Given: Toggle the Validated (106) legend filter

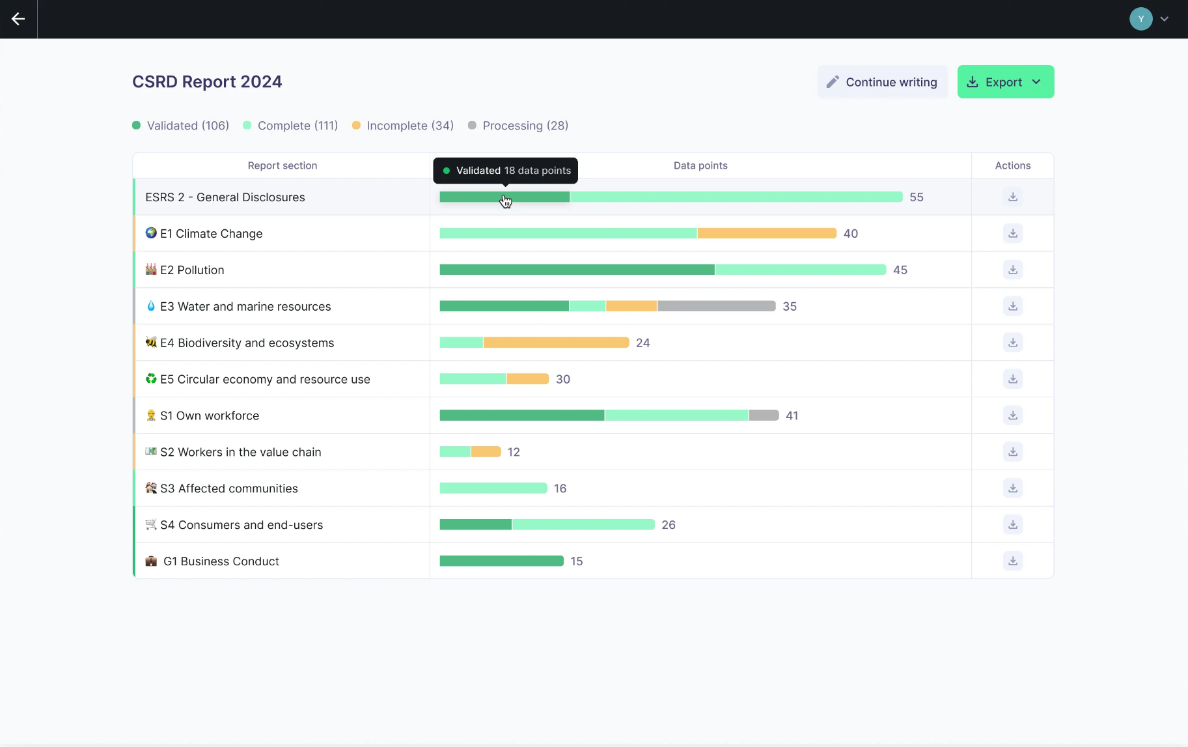Looking at the screenshot, I should [181, 126].
